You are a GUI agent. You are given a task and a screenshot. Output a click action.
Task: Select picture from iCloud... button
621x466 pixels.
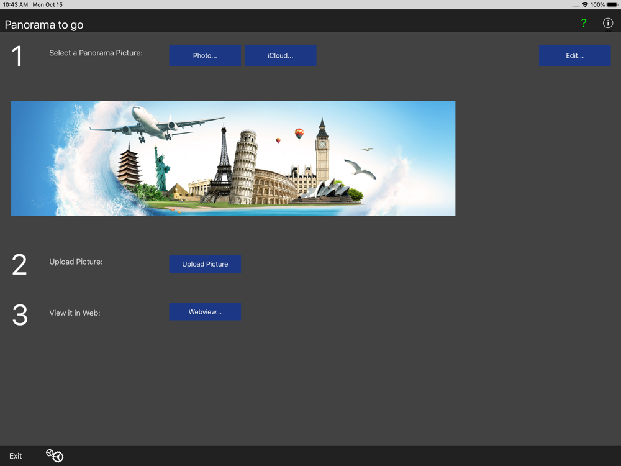coord(281,55)
